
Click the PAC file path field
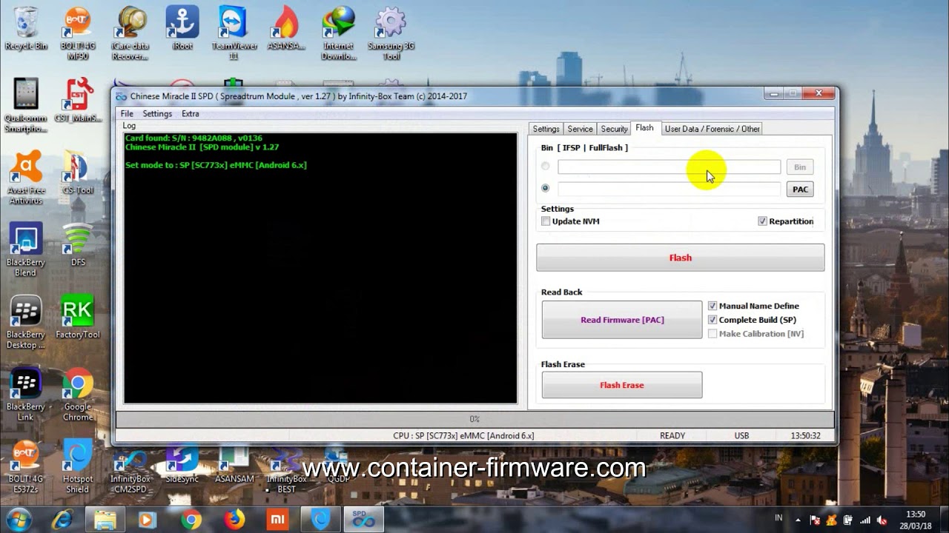tap(669, 189)
